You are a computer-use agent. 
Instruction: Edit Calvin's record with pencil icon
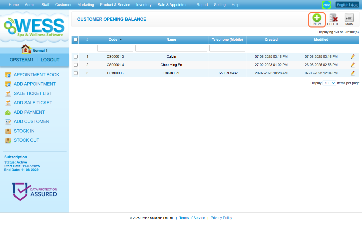tap(352, 57)
